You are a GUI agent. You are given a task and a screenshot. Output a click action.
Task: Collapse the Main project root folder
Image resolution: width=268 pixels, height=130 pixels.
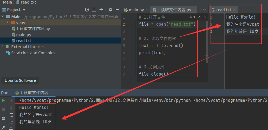point(3,16)
